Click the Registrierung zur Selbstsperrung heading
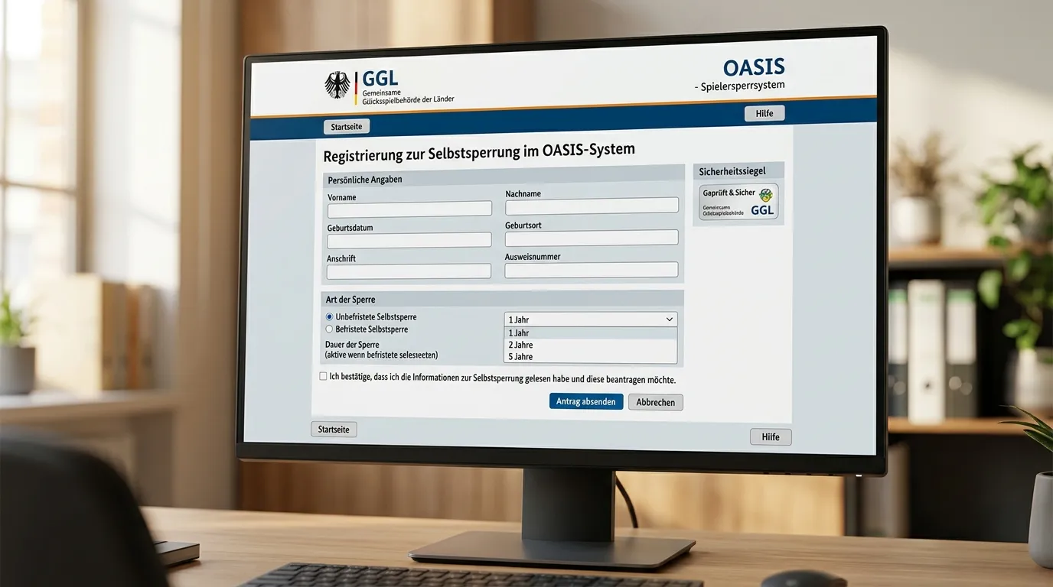The height and width of the screenshot is (587, 1053). [x=479, y=152]
